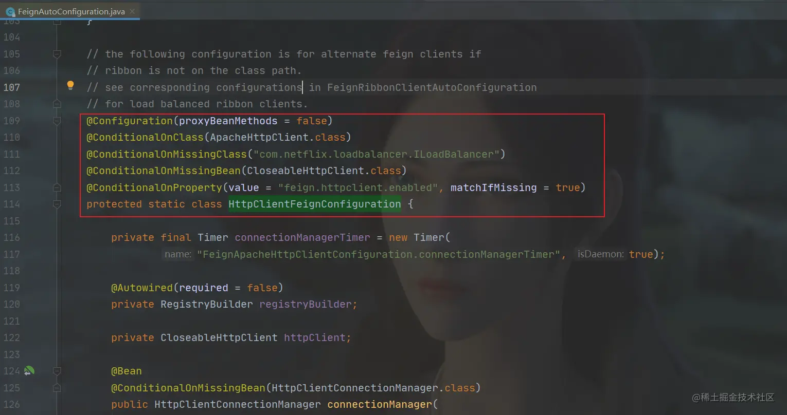Click the @ConditionalOnClass annotation
The width and height of the screenshot is (787, 415).
pos(145,137)
